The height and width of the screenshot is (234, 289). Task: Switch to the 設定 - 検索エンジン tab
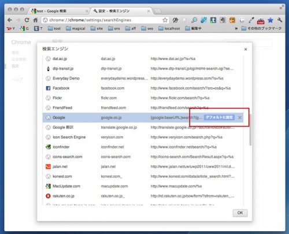click(121, 11)
